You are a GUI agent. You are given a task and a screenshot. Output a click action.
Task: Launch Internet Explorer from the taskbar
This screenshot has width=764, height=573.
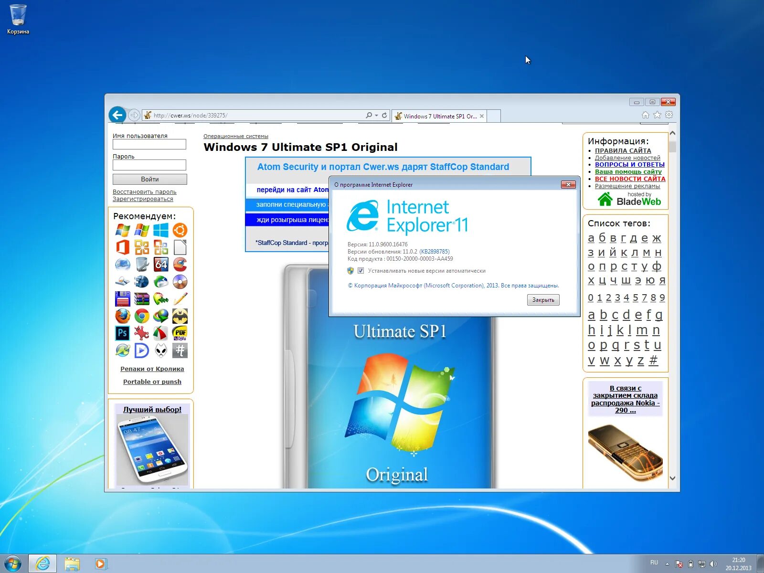pyautogui.click(x=43, y=564)
